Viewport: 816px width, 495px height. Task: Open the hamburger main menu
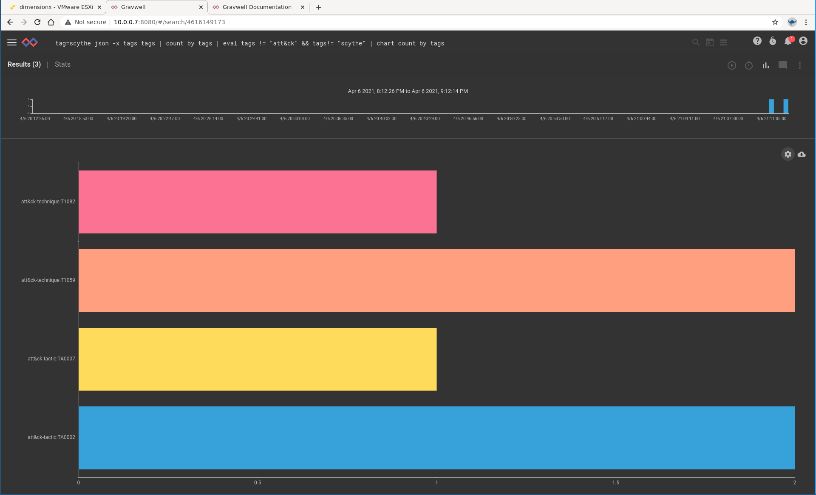[12, 42]
